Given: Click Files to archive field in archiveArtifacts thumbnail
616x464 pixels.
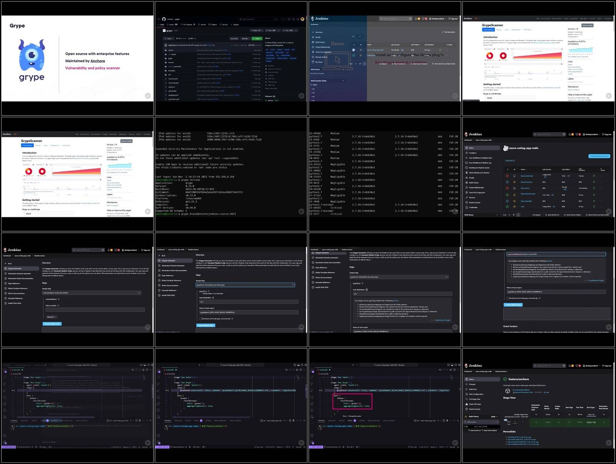Looking at the screenshot, I should click(95, 309).
